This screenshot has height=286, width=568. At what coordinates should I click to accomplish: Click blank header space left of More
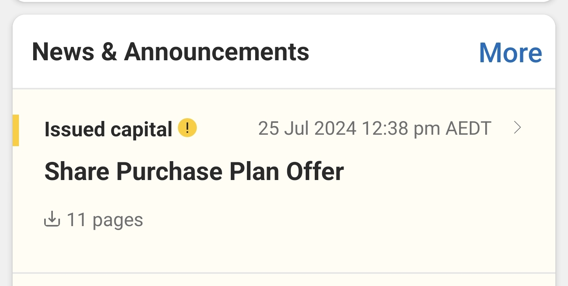[394, 52]
